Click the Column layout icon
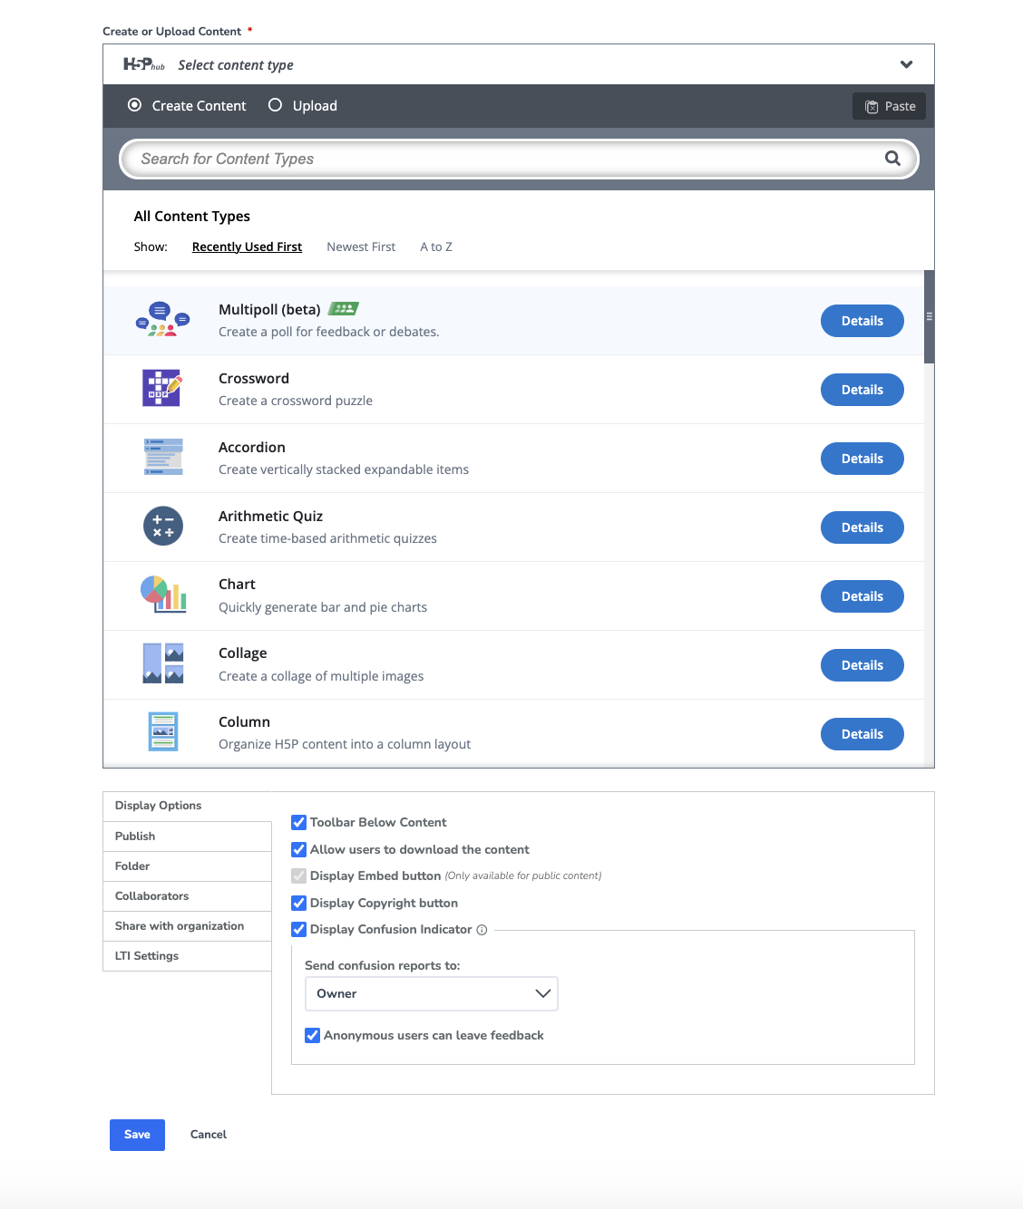The height and width of the screenshot is (1209, 1023). pos(163,732)
